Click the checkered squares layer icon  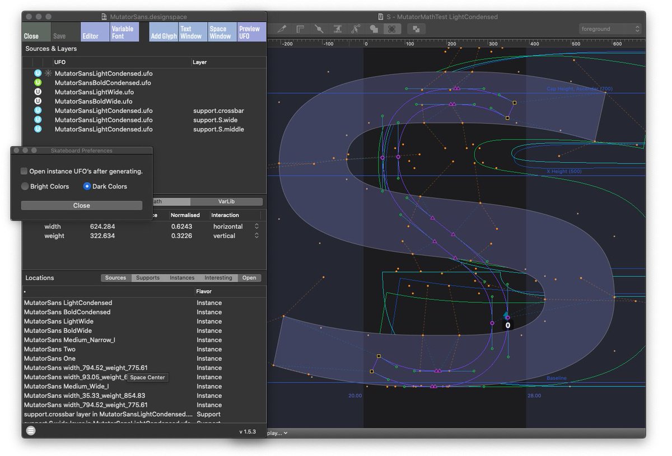(416, 29)
